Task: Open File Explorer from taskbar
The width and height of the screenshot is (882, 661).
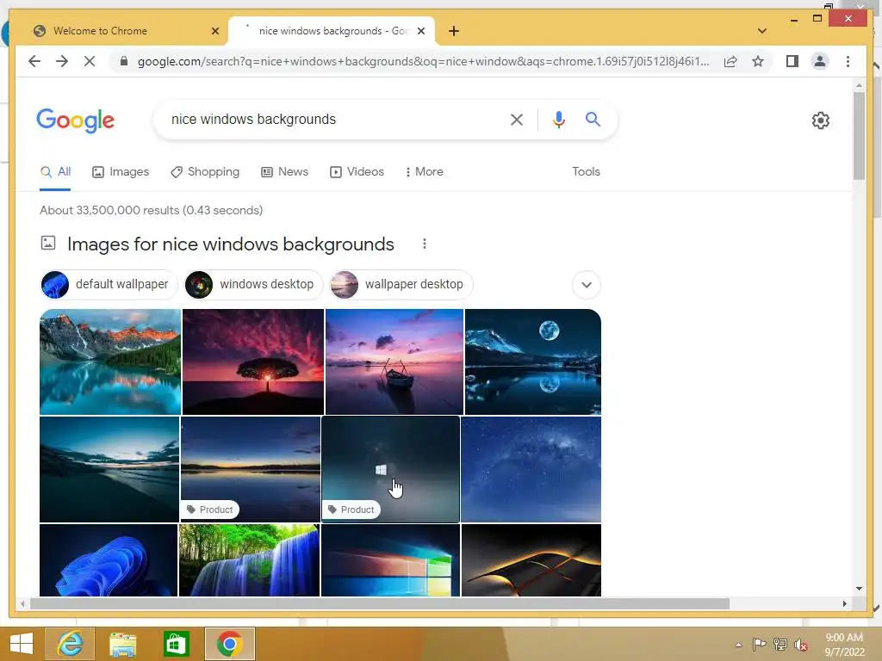Action: 122,644
